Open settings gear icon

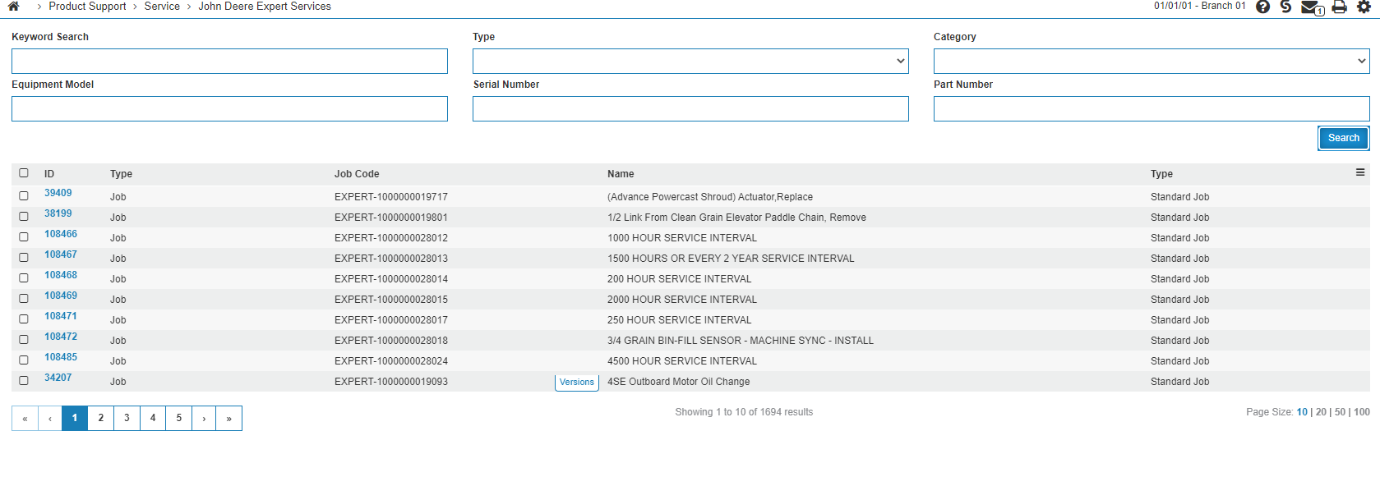pyautogui.click(x=1364, y=7)
